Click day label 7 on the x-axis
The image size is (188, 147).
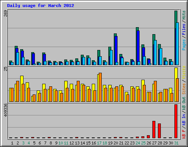click(45, 143)
